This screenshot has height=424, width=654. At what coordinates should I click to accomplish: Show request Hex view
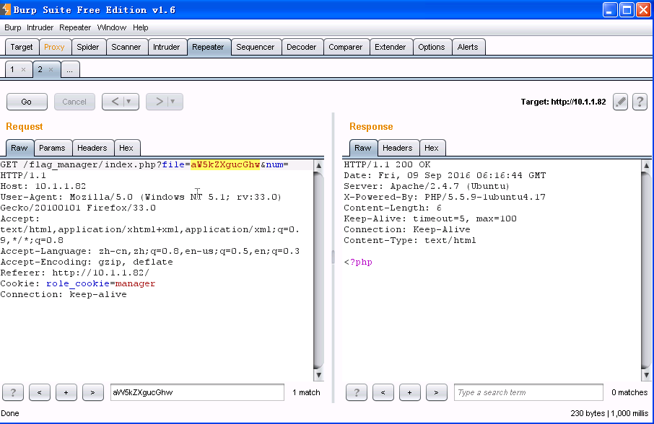[x=126, y=148]
